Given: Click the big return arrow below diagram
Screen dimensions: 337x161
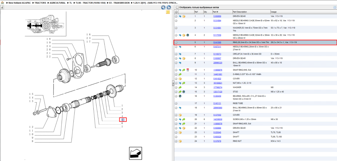Looking at the screenshot, I should 135,153.
